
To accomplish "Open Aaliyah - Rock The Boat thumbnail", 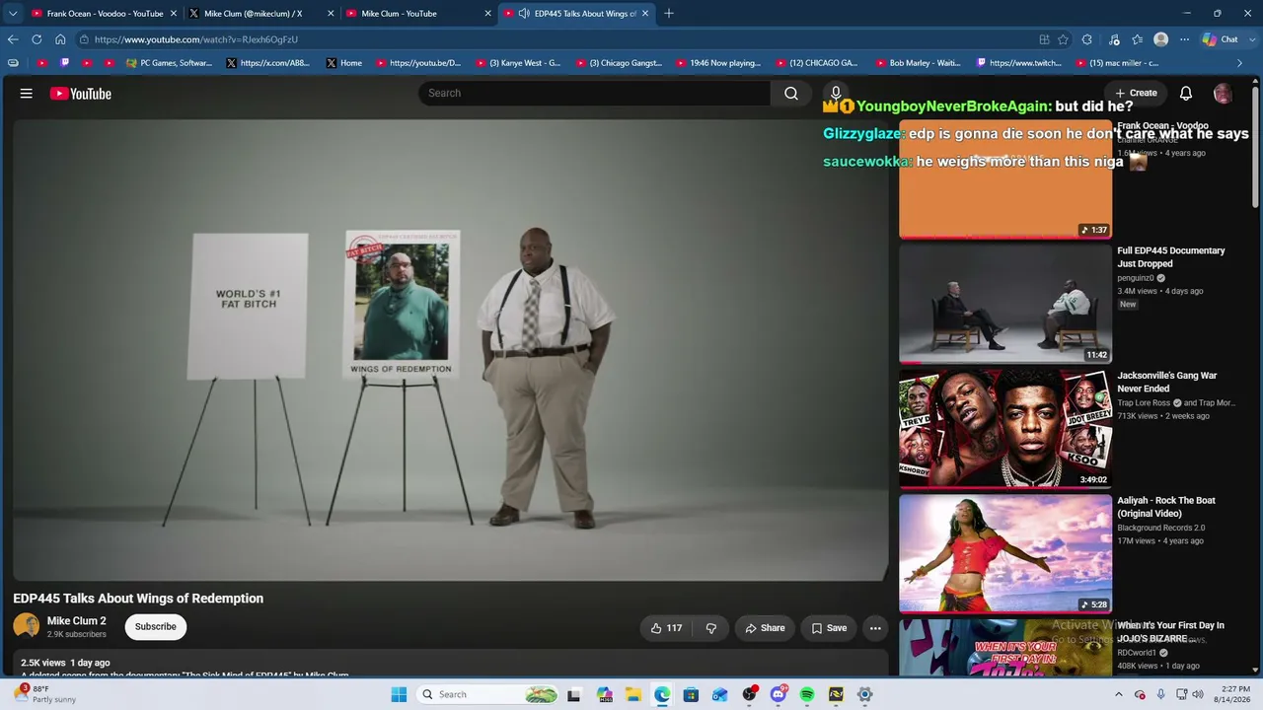I will tap(1005, 554).
